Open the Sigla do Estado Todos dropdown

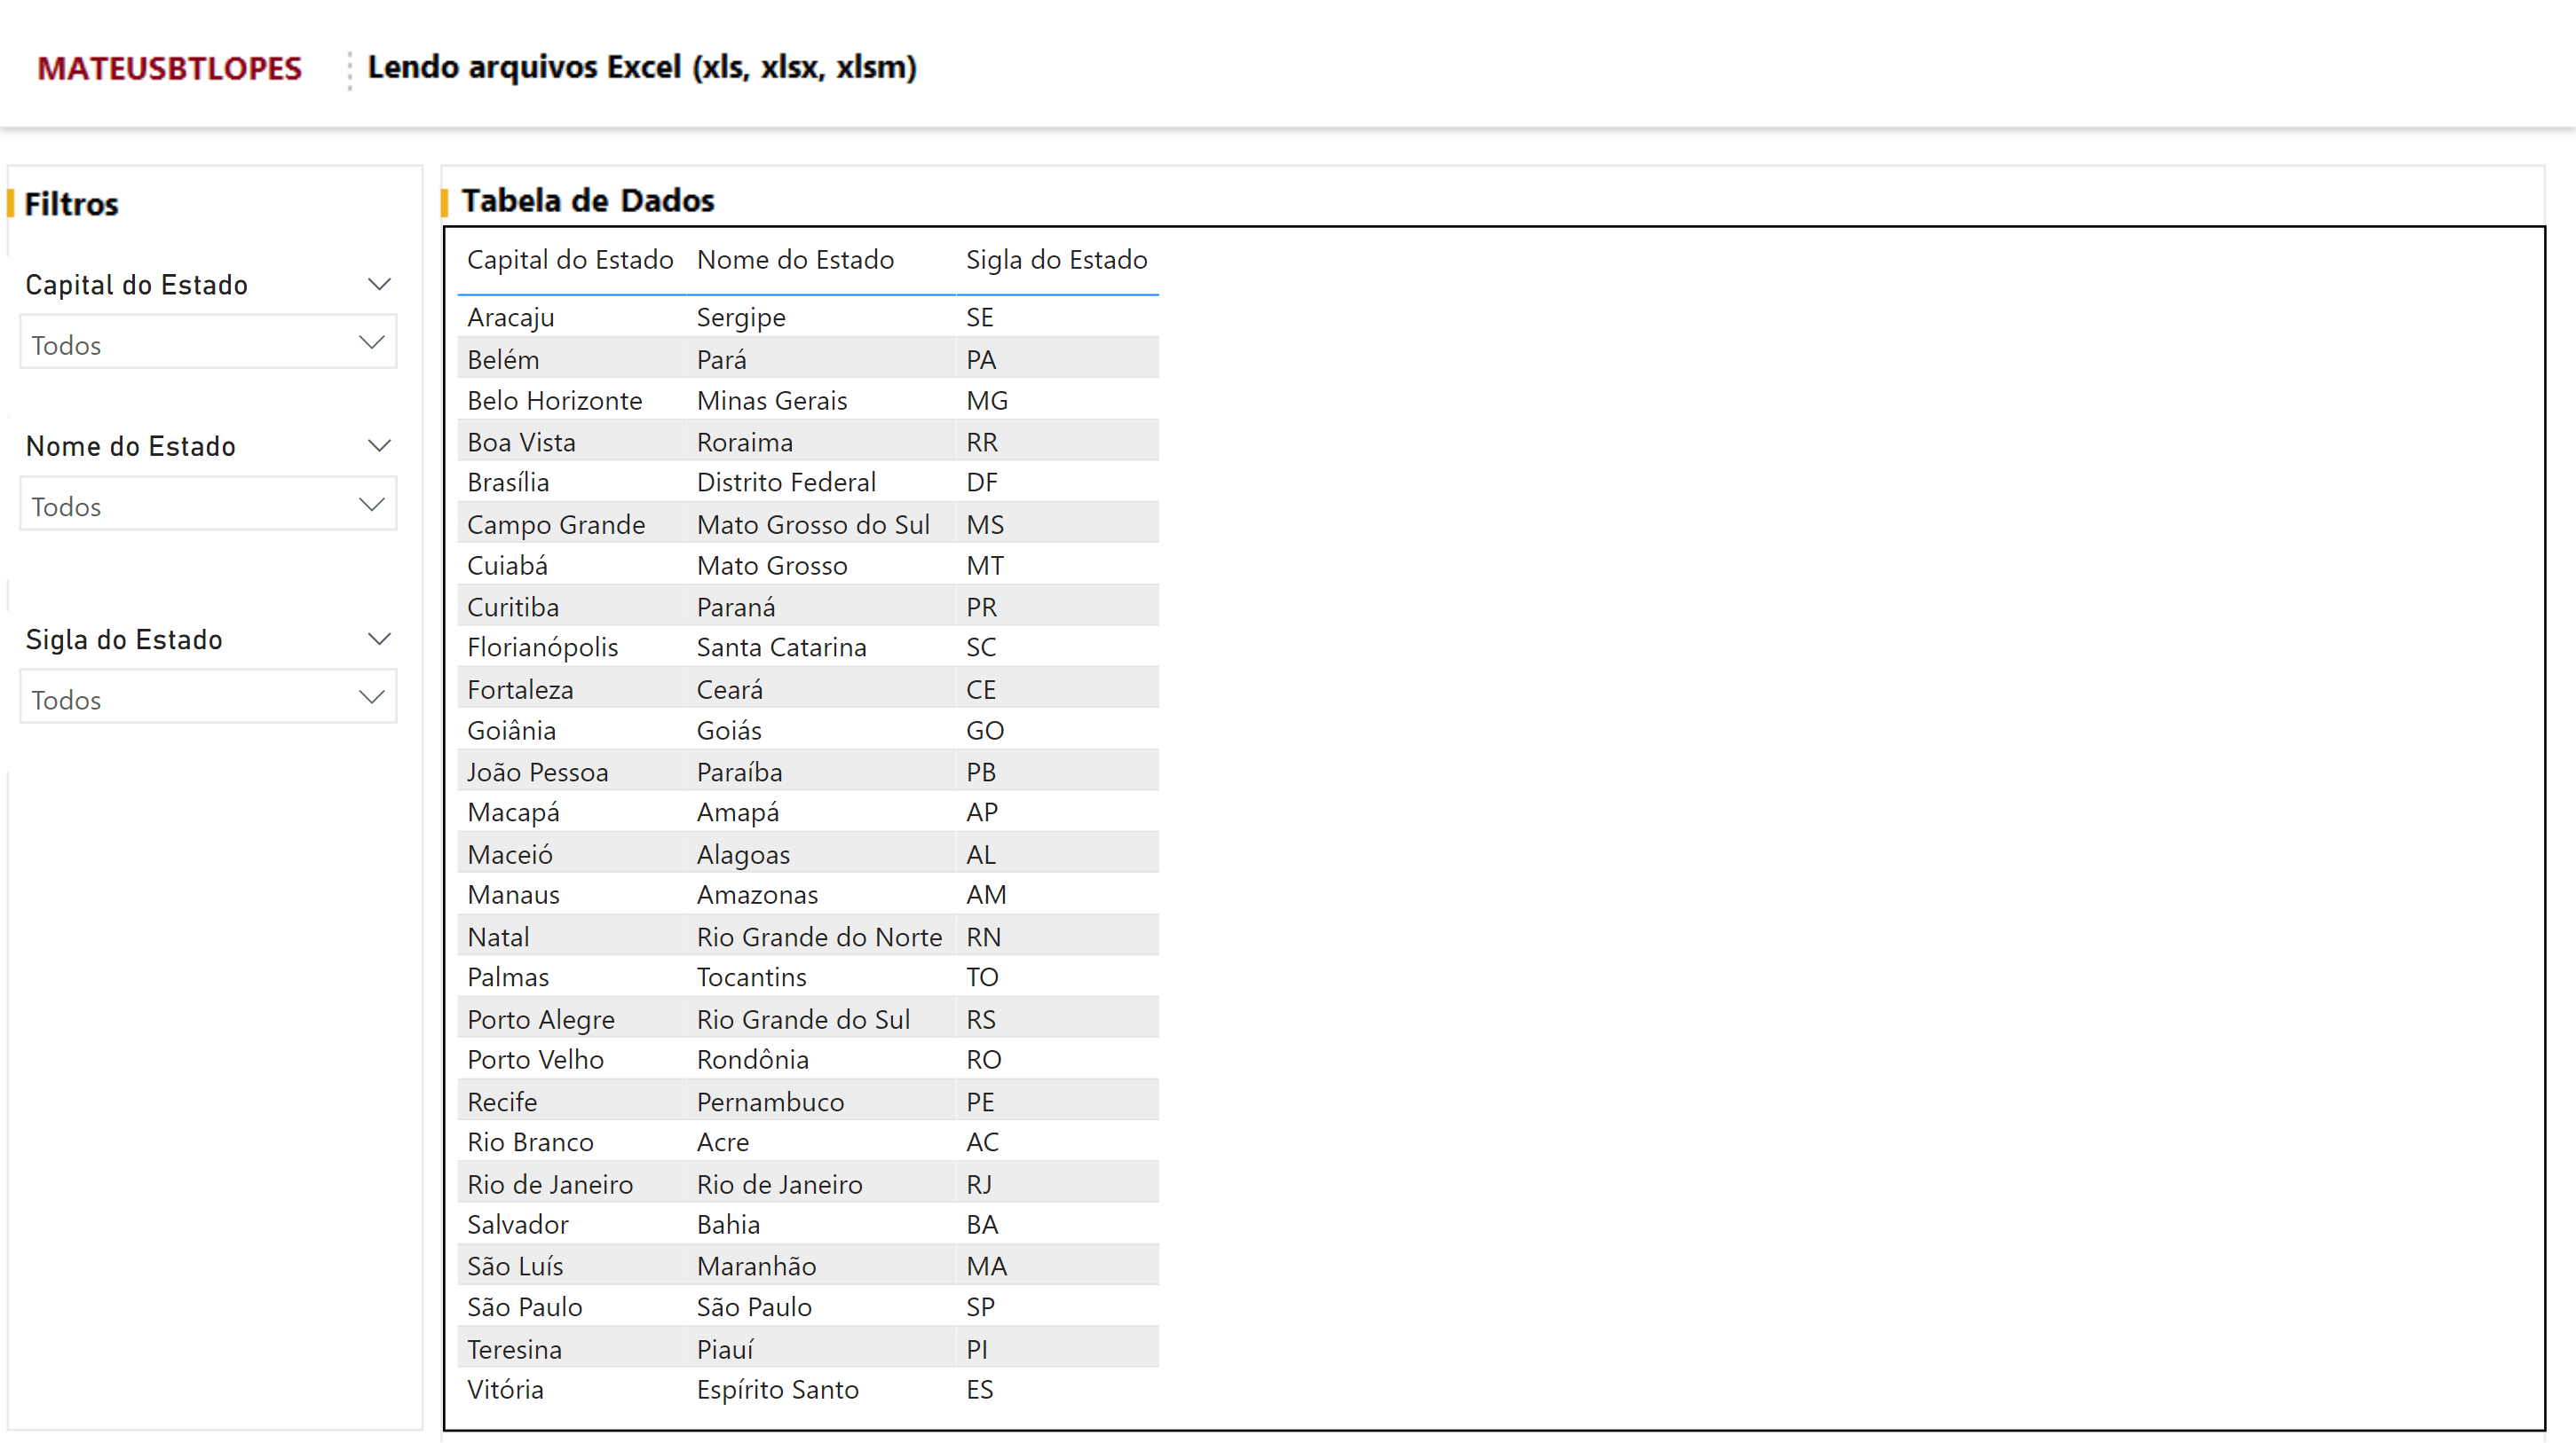[x=208, y=699]
